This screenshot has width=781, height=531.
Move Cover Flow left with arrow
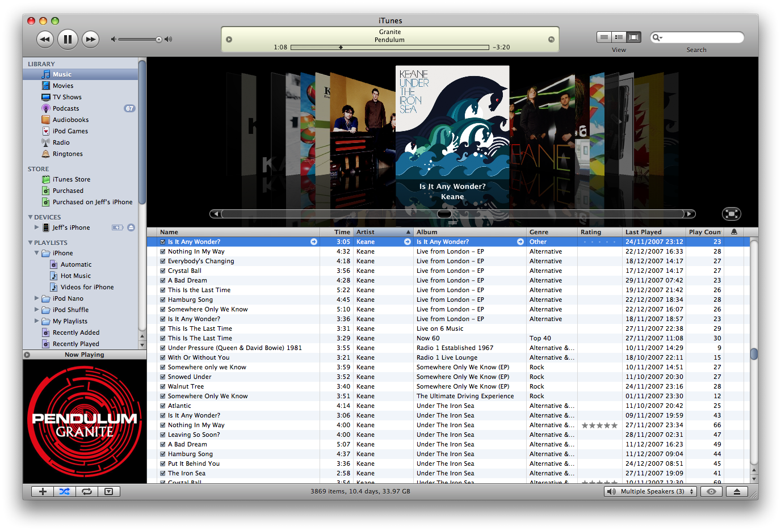coord(215,214)
